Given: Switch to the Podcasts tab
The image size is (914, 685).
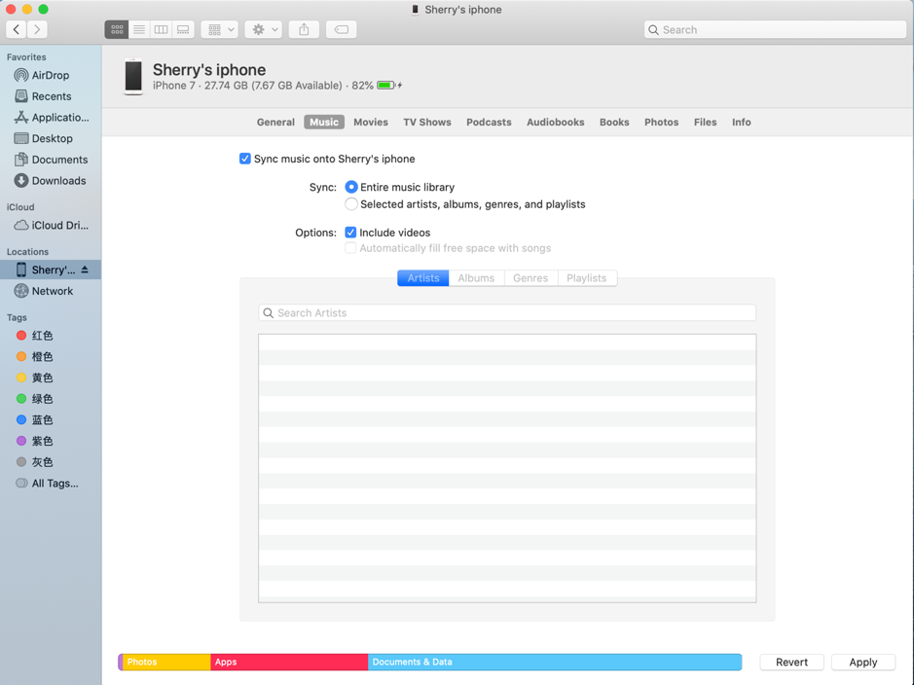Looking at the screenshot, I should pos(489,123).
